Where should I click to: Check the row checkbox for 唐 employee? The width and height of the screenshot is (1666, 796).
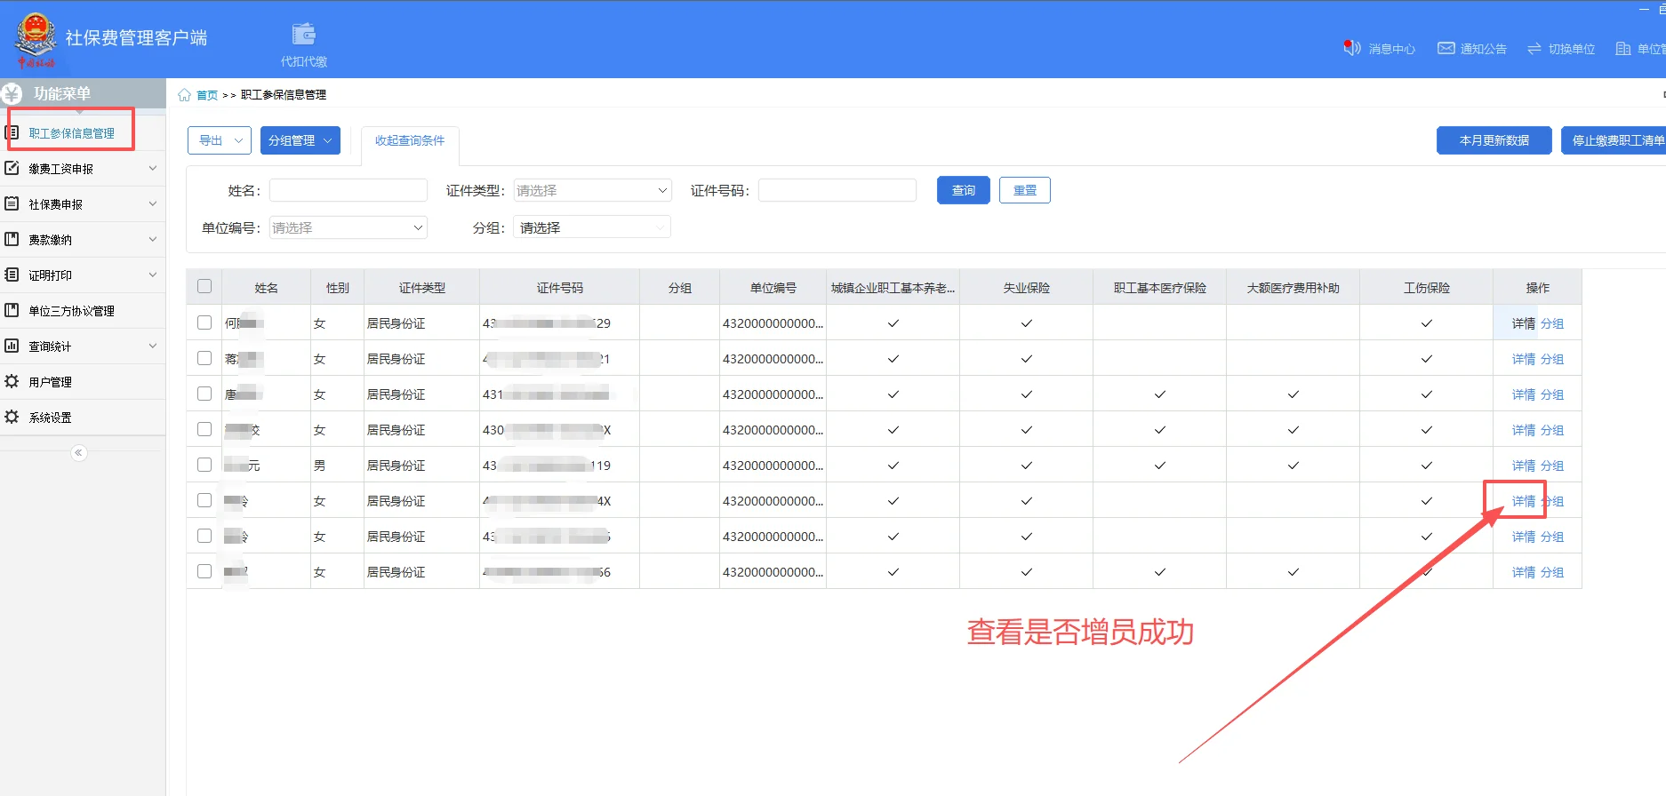click(204, 394)
